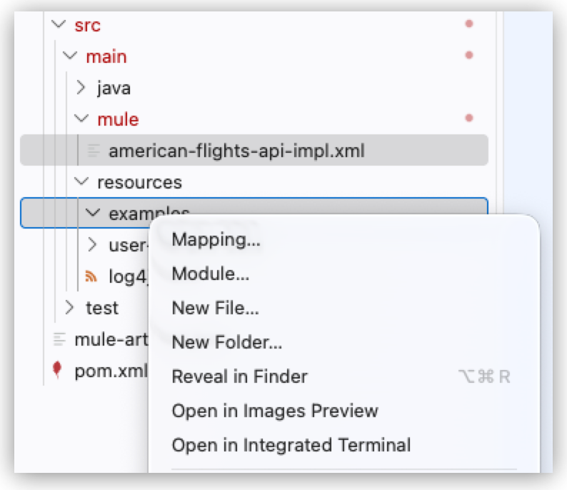Expand the user- folder chevron
Image resolution: width=567 pixels, height=490 pixels.
pyautogui.click(x=93, y=244)
